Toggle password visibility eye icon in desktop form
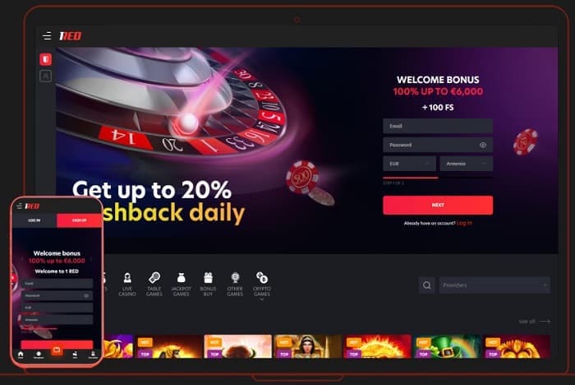The image size is (575, 385). coord(483,145)
